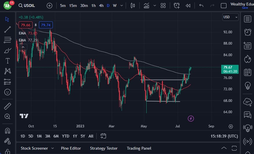Select the trend line drawing tool
This screenshot has width=254, height=154.
8,29
